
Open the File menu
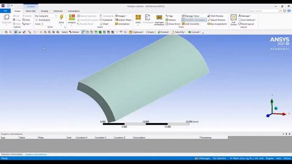point(5,11)
